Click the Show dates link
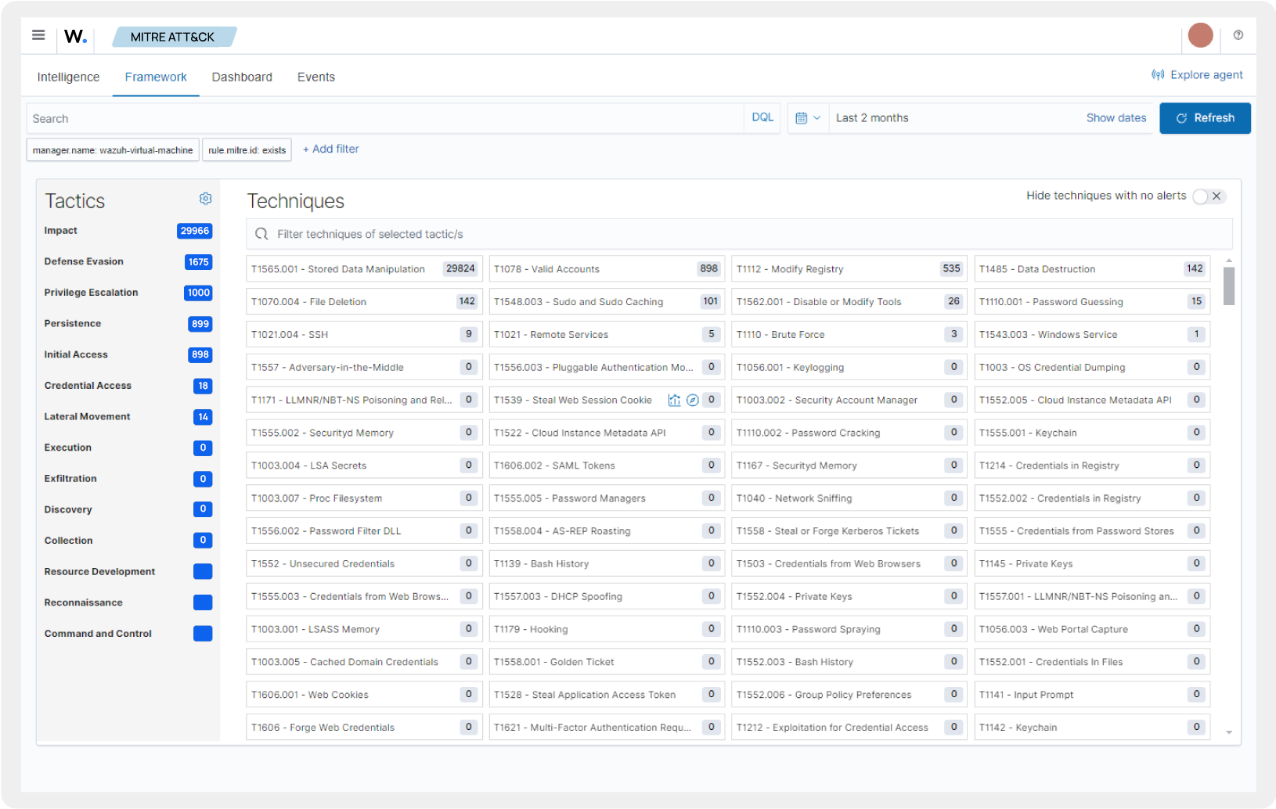Screen dimensions: 1276x809 [x=1116, y=117]
